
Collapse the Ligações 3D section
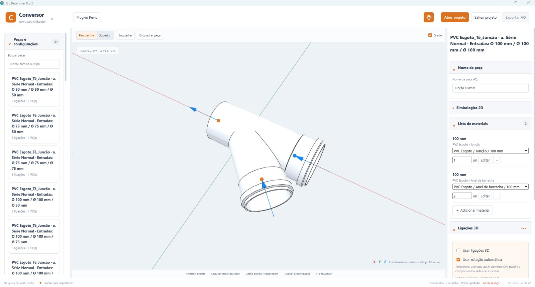pyautogui.click(x=454, y=230)
